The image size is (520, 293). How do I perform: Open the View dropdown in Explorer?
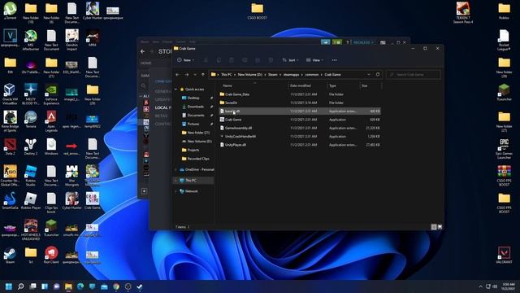pyautogui.click(x=314, y=60)
